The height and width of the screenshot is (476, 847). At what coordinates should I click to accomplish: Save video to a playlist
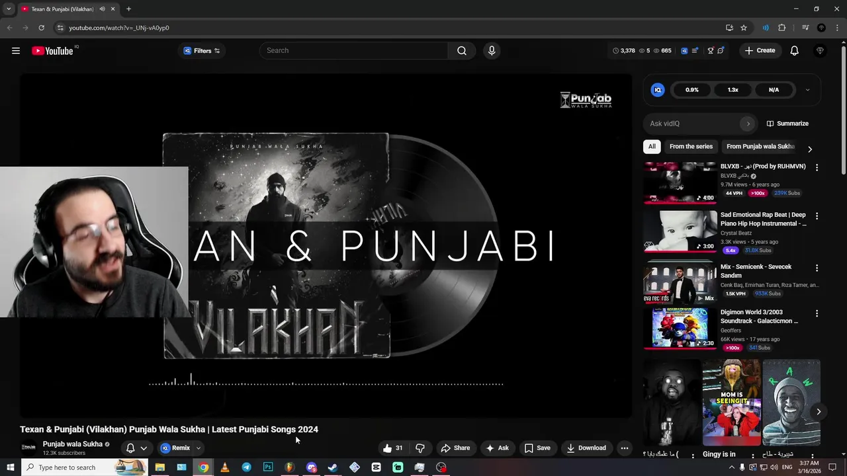pos(537,448)
